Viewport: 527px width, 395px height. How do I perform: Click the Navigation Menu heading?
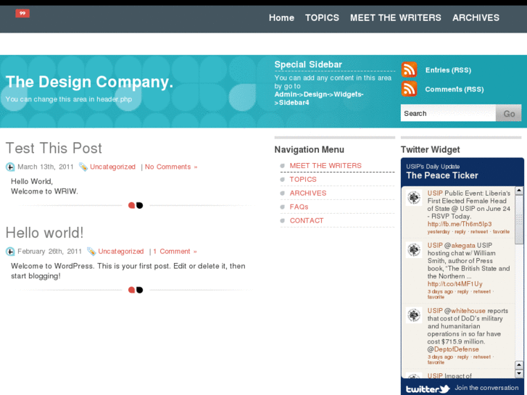click(x=310, y=149)
